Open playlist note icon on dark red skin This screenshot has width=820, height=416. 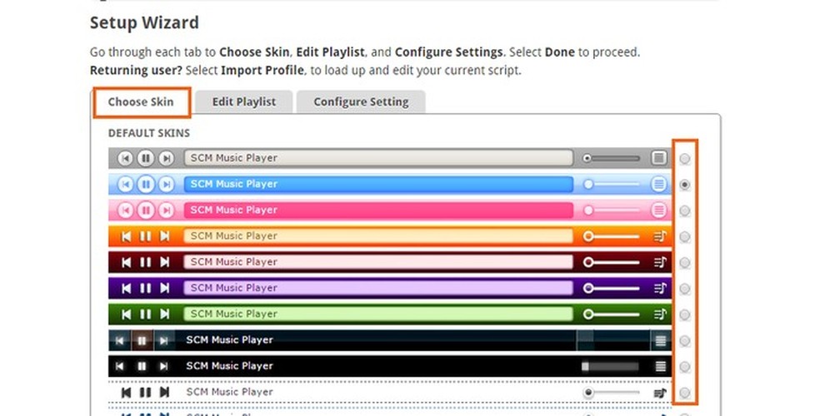tap(660, 263)
